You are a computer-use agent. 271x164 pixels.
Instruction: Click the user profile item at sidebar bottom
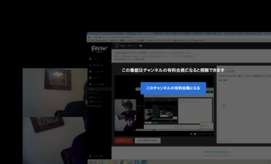(95, 156)
